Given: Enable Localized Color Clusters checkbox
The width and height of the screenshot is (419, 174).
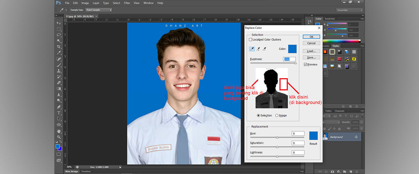Looking at the screenshot, I should (x=250, y=40).
